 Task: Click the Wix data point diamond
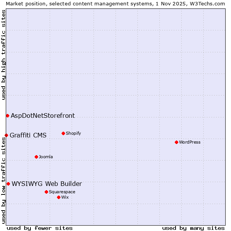tap(59, 197)
